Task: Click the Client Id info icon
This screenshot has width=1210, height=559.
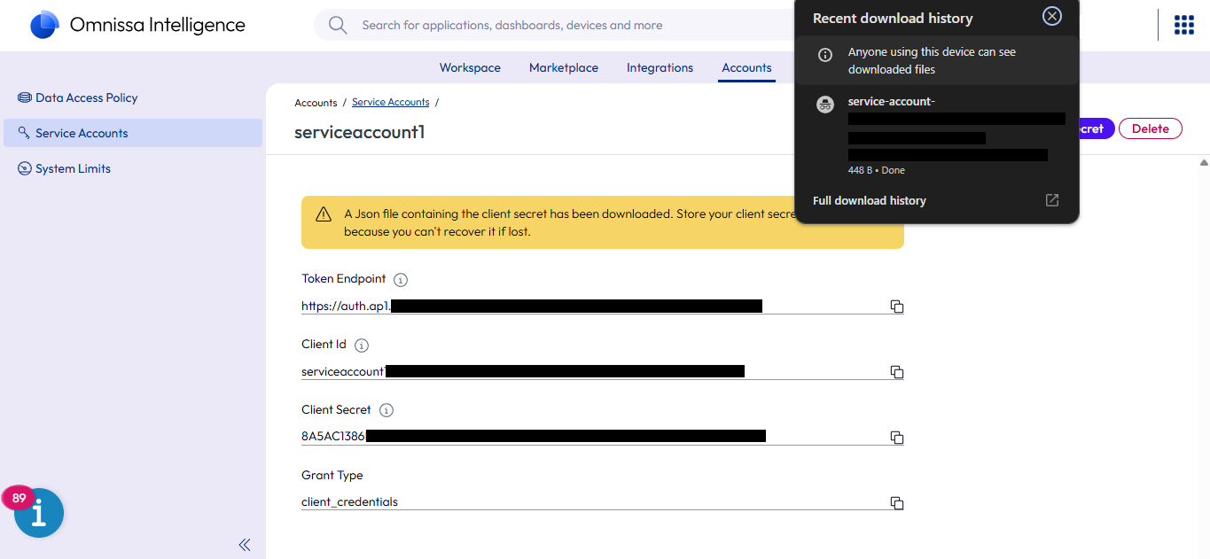Action: 362,345
